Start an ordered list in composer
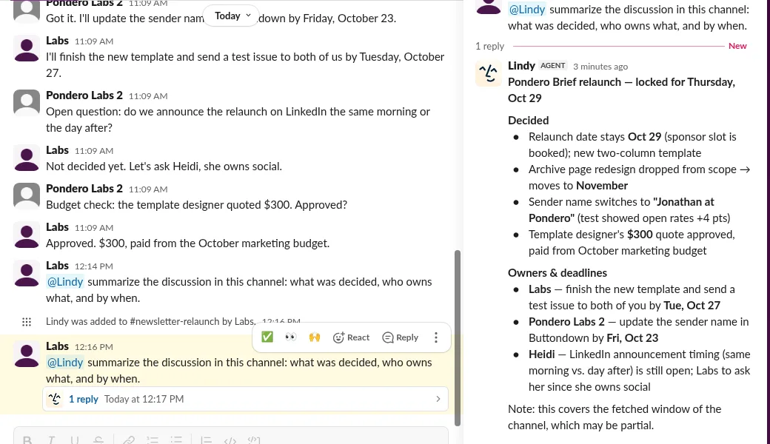Image resolution: width=770 pixels, height=444 pixels. pos(153,440)
